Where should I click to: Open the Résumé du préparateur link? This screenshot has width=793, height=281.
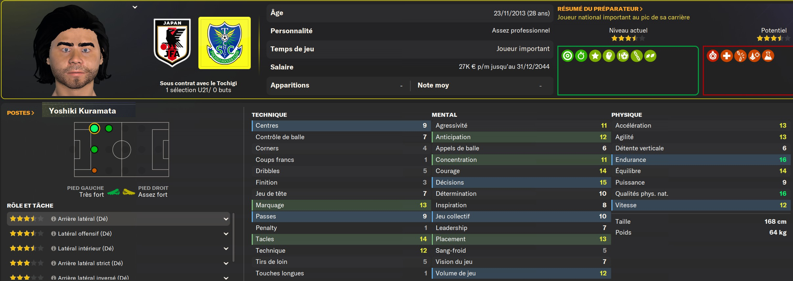click(600, 9)
